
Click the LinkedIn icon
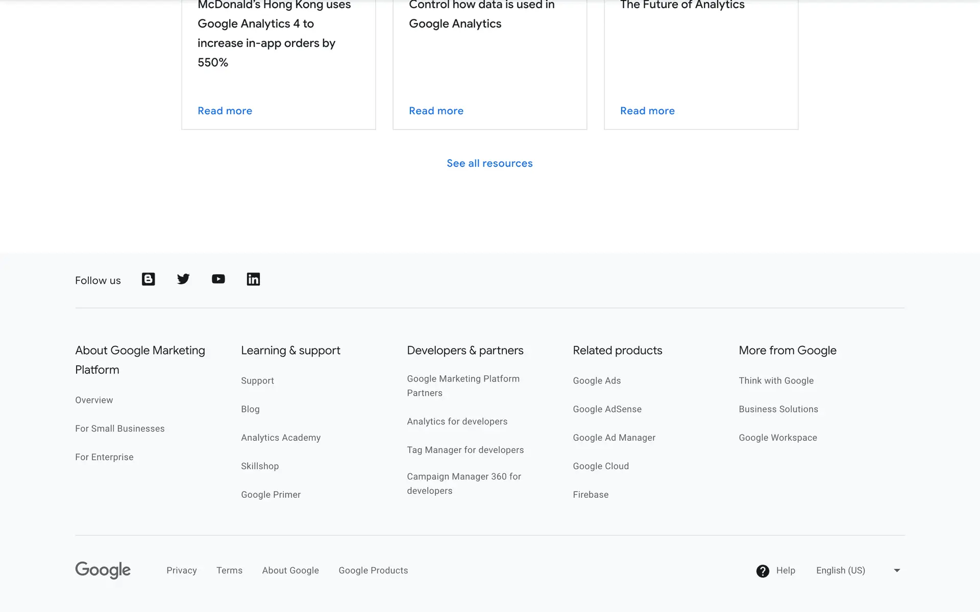click(253, 279)
